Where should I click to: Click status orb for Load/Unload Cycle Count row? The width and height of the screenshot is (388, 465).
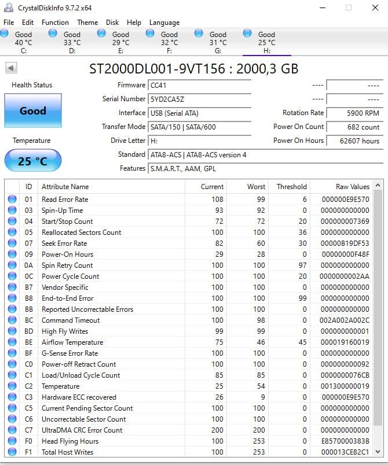[12, 375]
